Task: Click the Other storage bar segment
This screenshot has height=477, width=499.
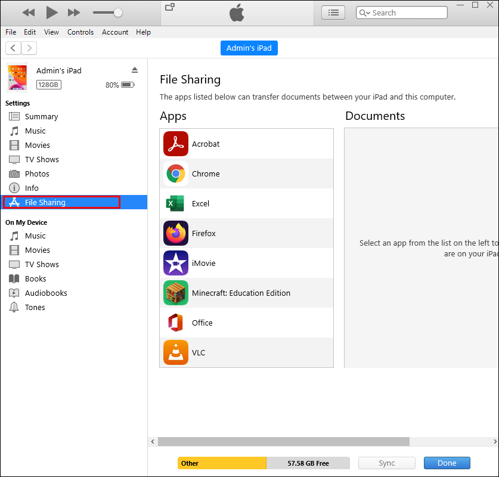Action: (222, 463)
